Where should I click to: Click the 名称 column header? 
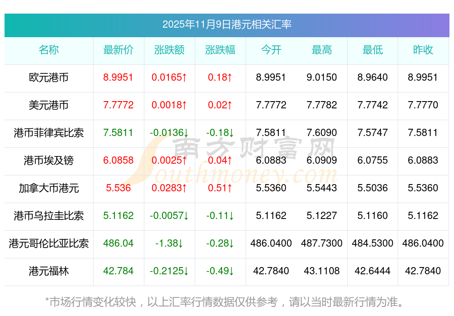[49, 50]
